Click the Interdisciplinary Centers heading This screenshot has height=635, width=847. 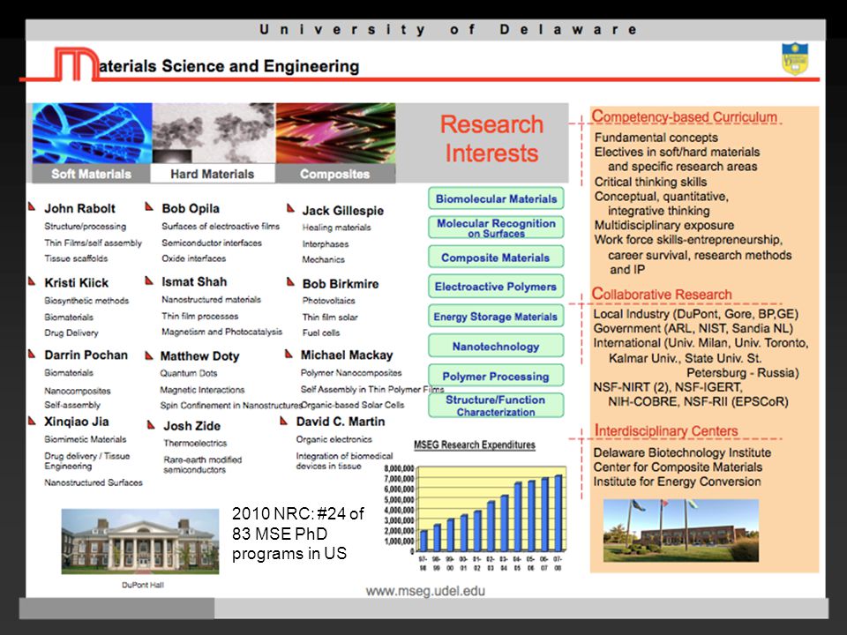[665, 430]
